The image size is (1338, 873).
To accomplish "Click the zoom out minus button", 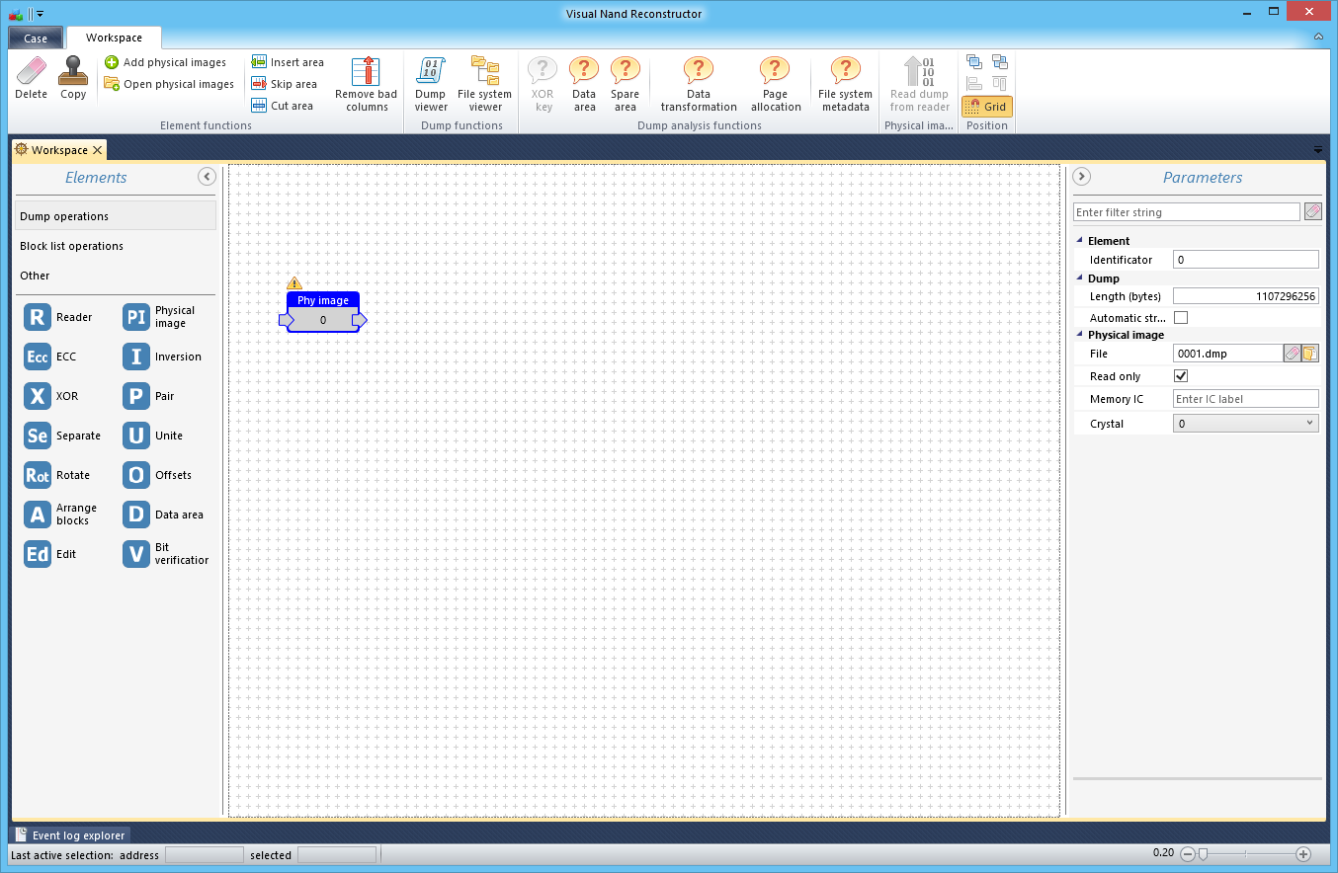I will (x=1188, y=854).
